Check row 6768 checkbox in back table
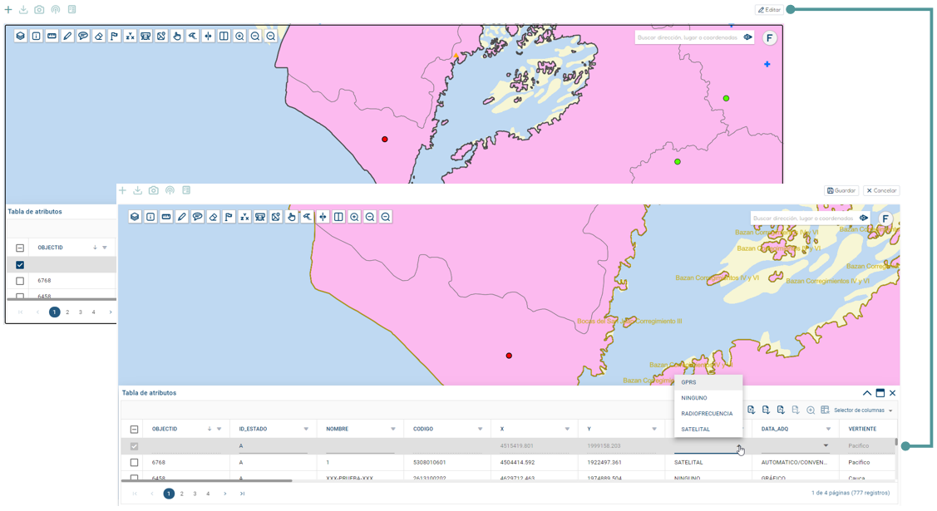Viewport: 937px width, 511px height. pos(20,281)
